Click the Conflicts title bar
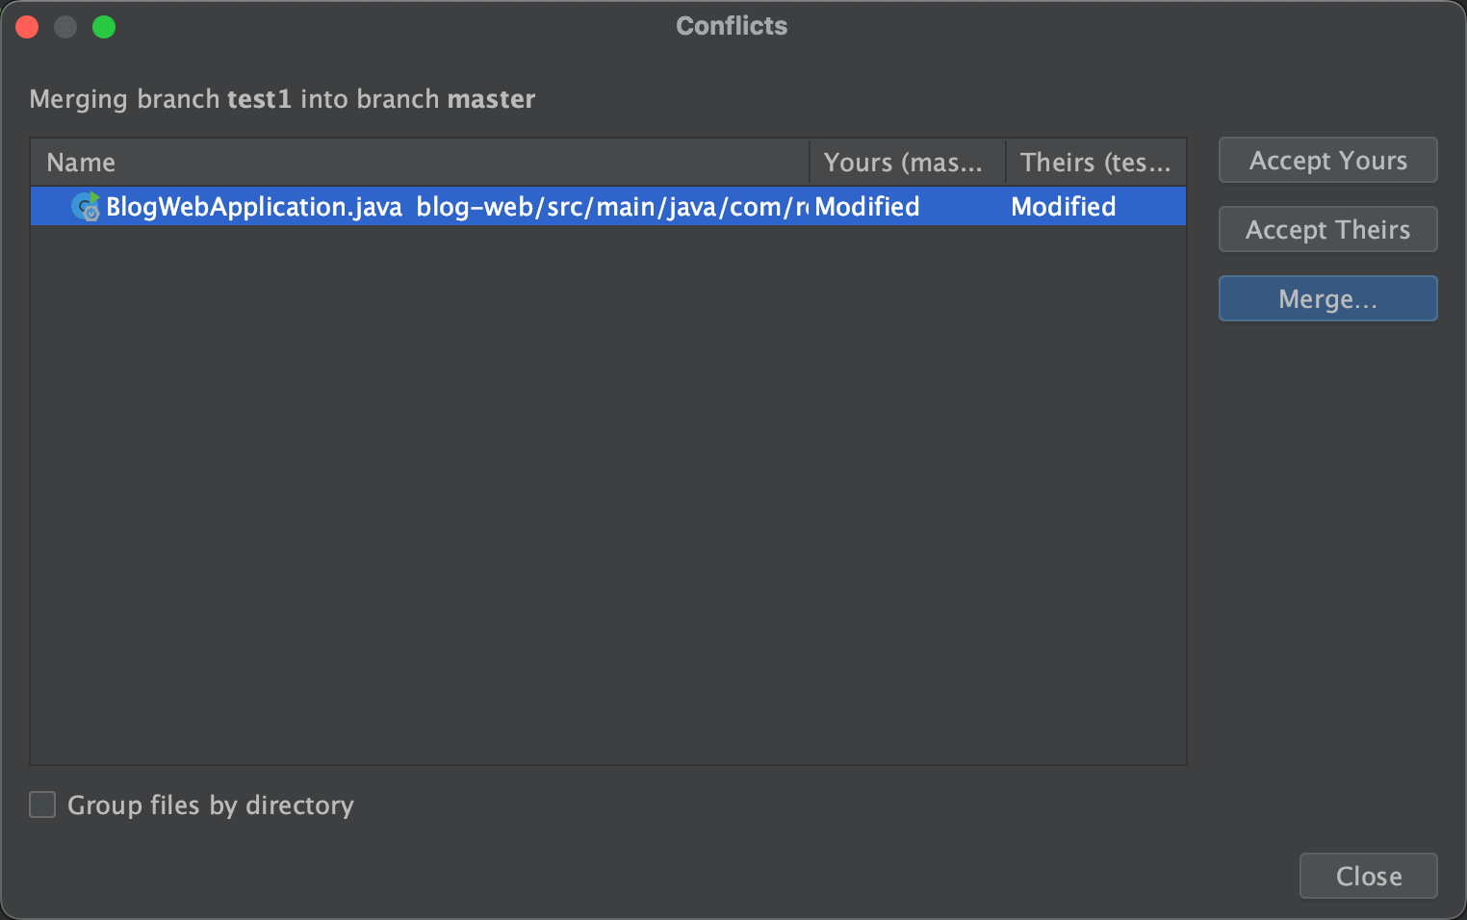1467x920 pixels. coord(732,26)
